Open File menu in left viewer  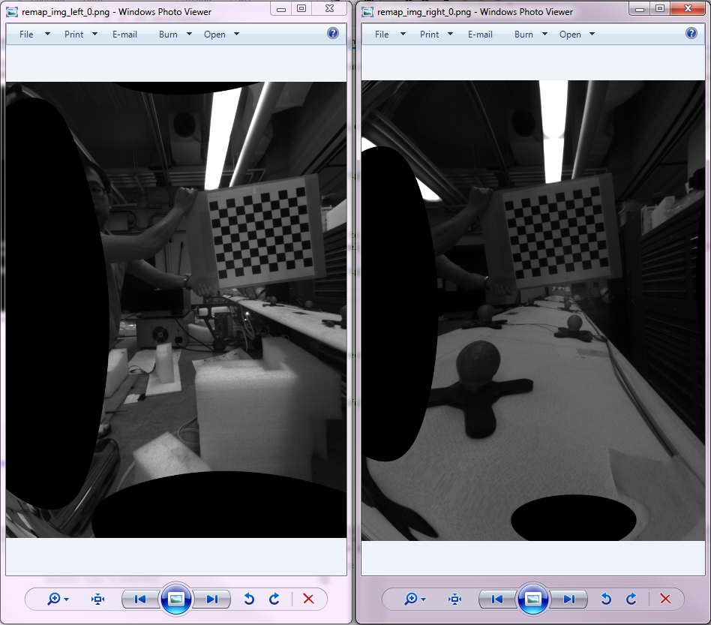click(x=26, y=35)
